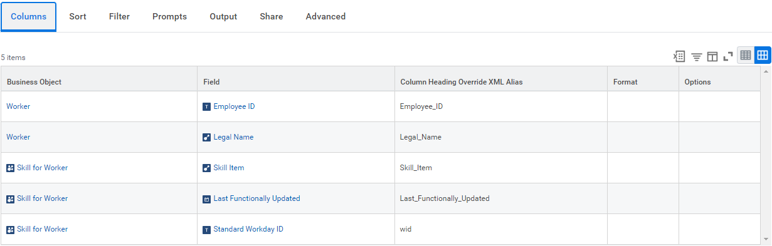Switch to the Sort tab
Viewport: 772px width, 246px height.
[78, 17]
